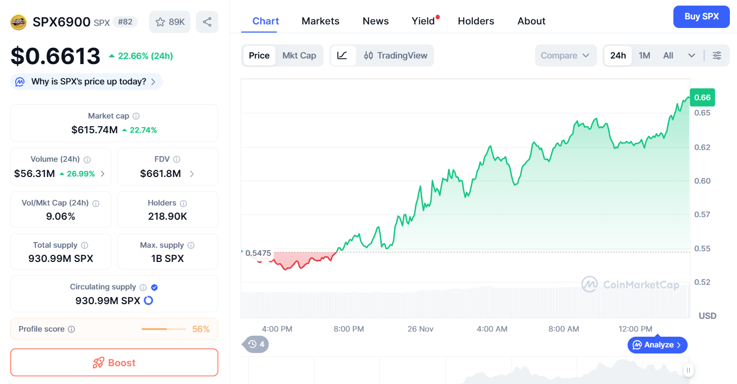Click the SPX6900 coin logo
The image size is (737, 384).
click(19, 22)
